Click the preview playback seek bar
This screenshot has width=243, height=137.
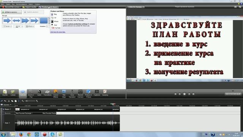click(185, 91)
